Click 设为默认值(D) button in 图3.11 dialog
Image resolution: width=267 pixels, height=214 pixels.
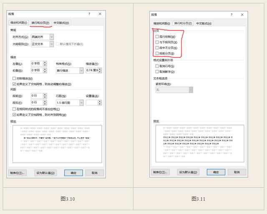188,172
